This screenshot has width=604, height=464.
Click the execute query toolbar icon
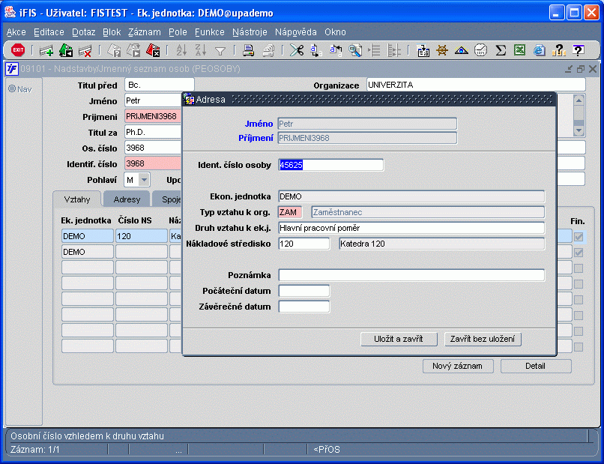133,50
